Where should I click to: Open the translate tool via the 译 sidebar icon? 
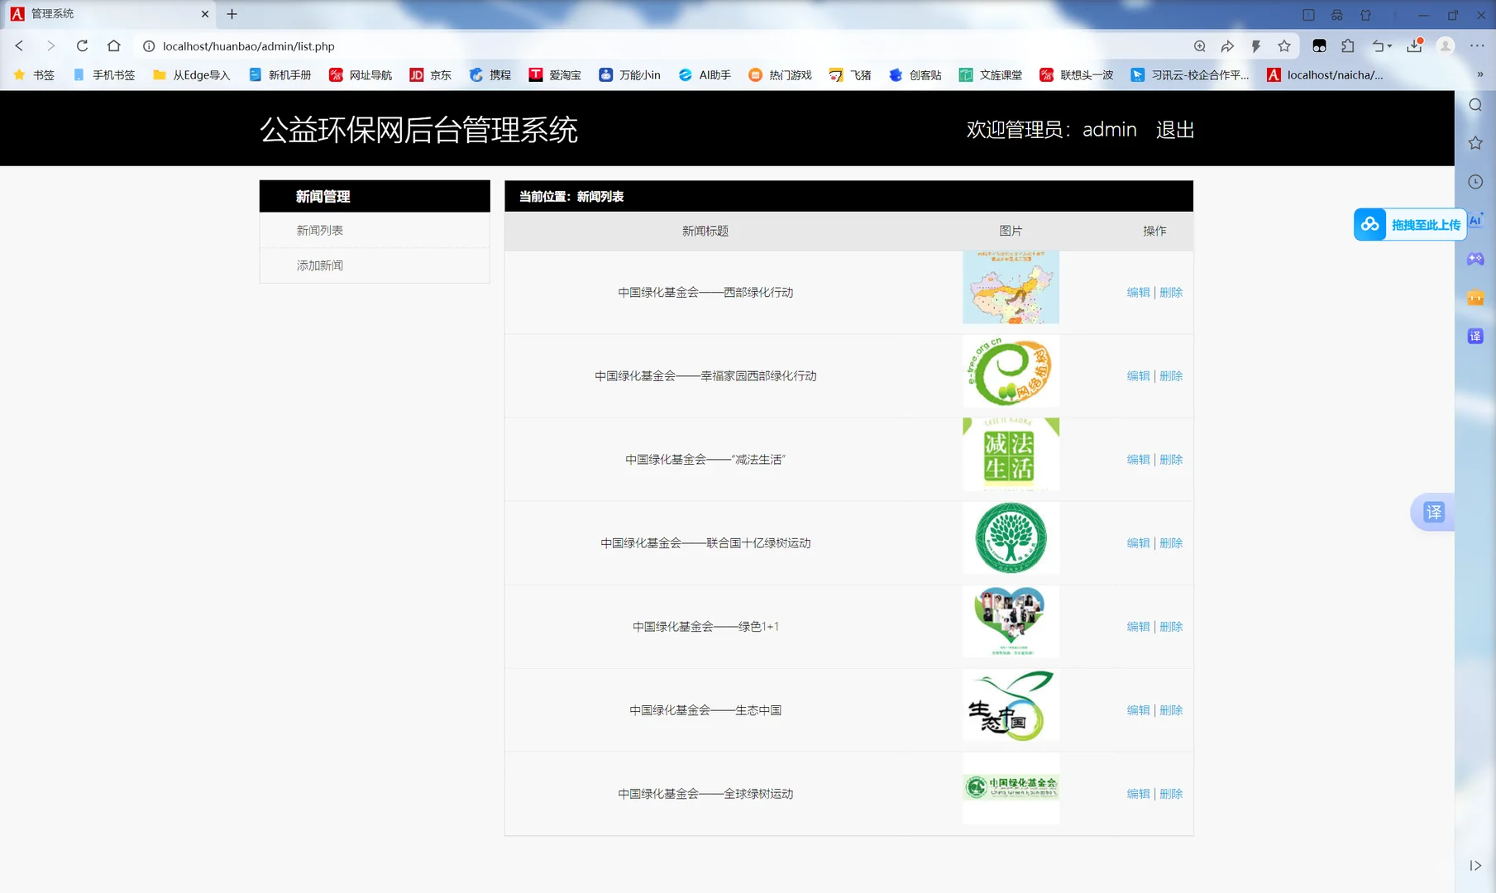[1474, 336]
